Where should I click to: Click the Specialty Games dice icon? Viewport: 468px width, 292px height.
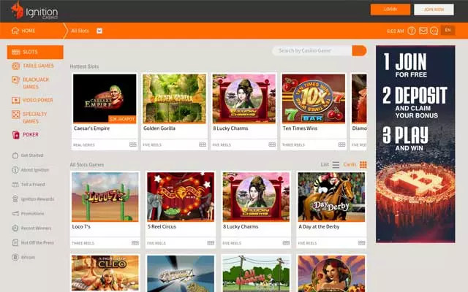(16, 115)
